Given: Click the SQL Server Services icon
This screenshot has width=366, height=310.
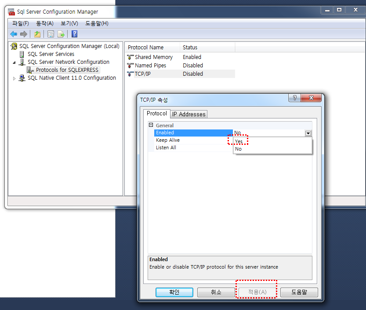Looking at the screenshot, I should click(22, 54).
